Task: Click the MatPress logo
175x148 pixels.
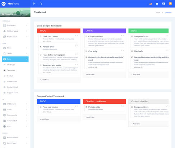Action: (x=10, y=4)
